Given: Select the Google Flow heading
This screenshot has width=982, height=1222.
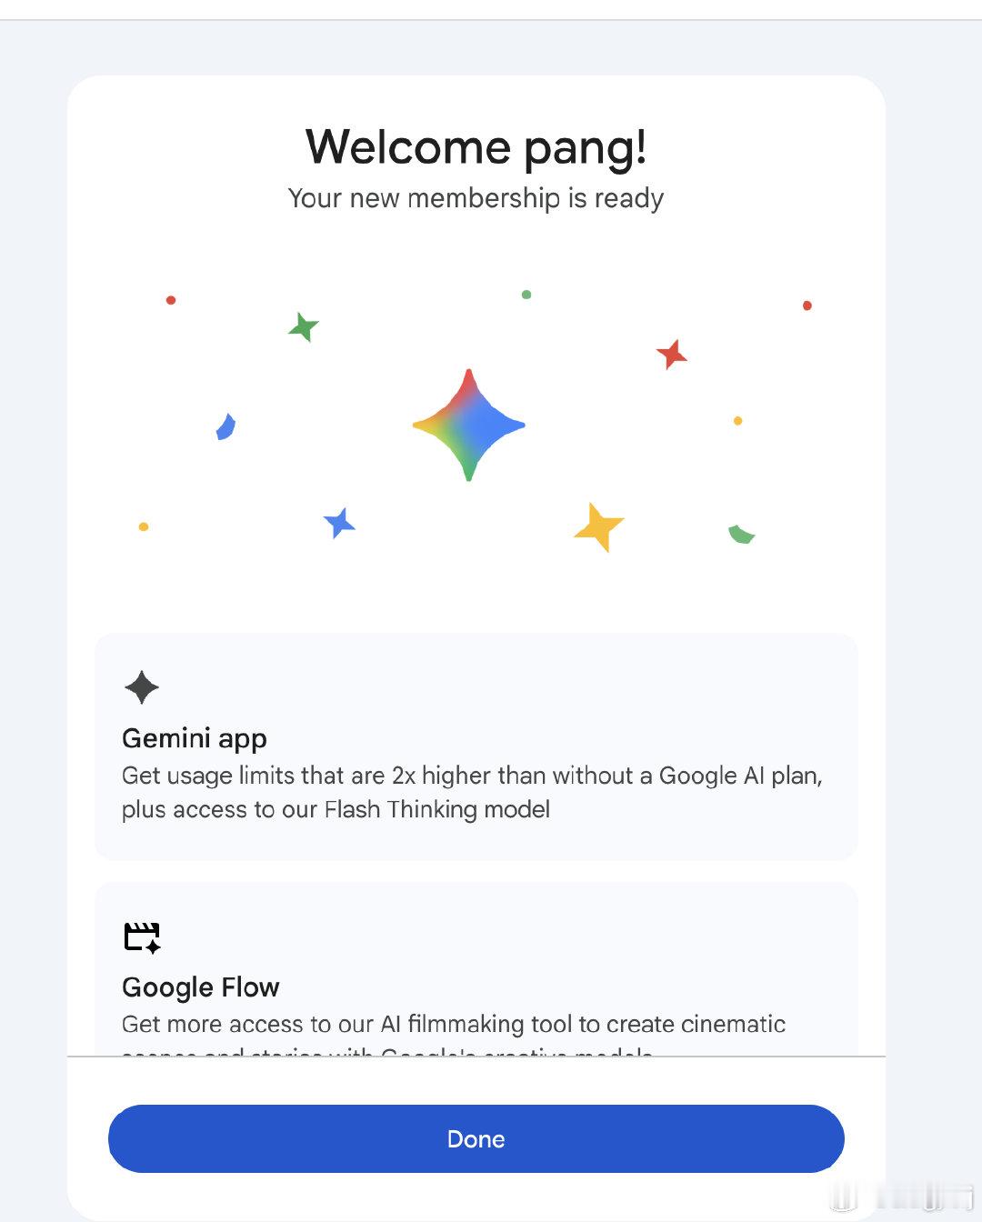Looking at the screenshot, I should click(x=201, y=987).
